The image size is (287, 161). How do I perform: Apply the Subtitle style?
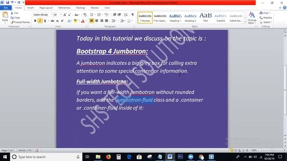coord(221,18)
